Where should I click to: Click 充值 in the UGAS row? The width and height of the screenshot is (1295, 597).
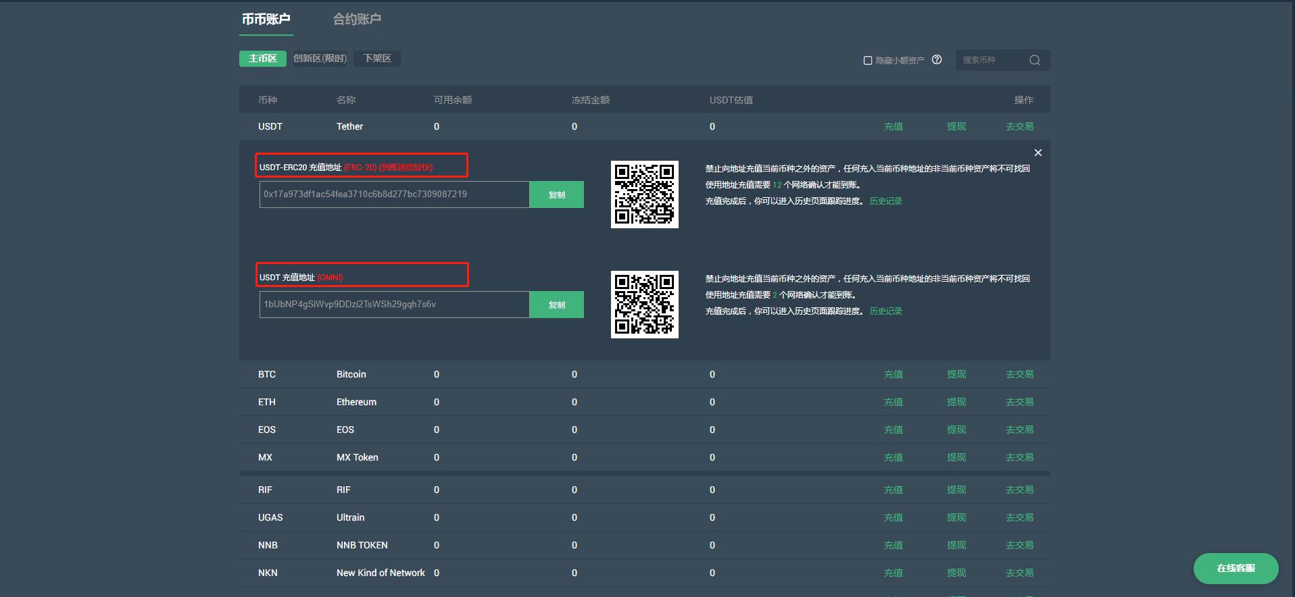894,517
